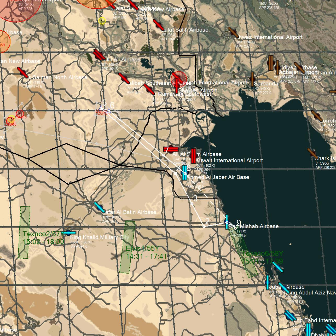The image size is (336, 336).
Task: Select the Hafar Al Batin Airbase icon
Action: tap(100, 207)
